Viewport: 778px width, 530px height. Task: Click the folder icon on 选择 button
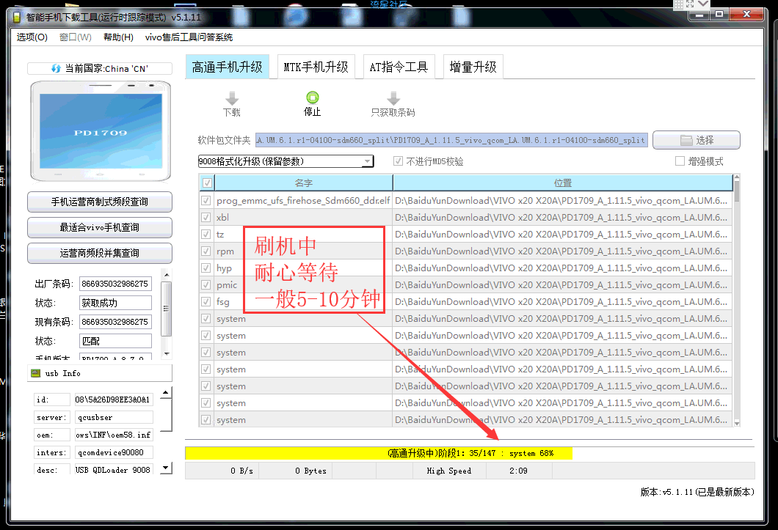(x=686, y=140)
